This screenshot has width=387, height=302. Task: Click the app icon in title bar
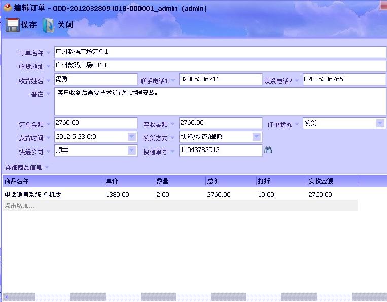[8, 8]
